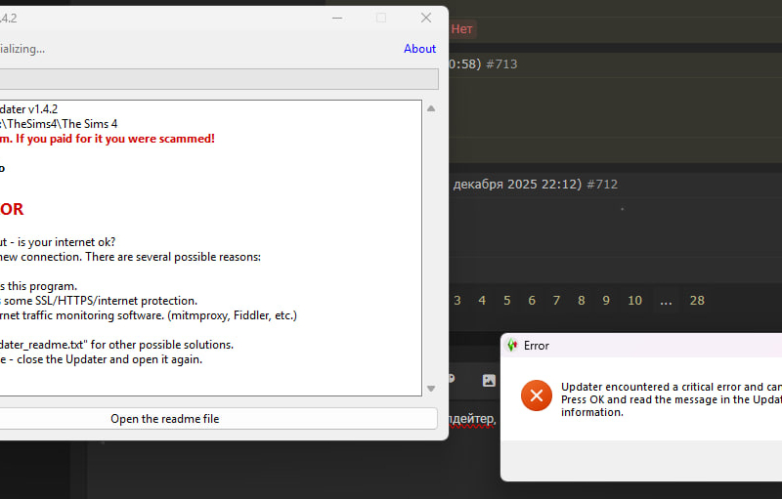Open the post permalink #713
The width and height of the screenshot is (782, 499).
coord(500,64)
